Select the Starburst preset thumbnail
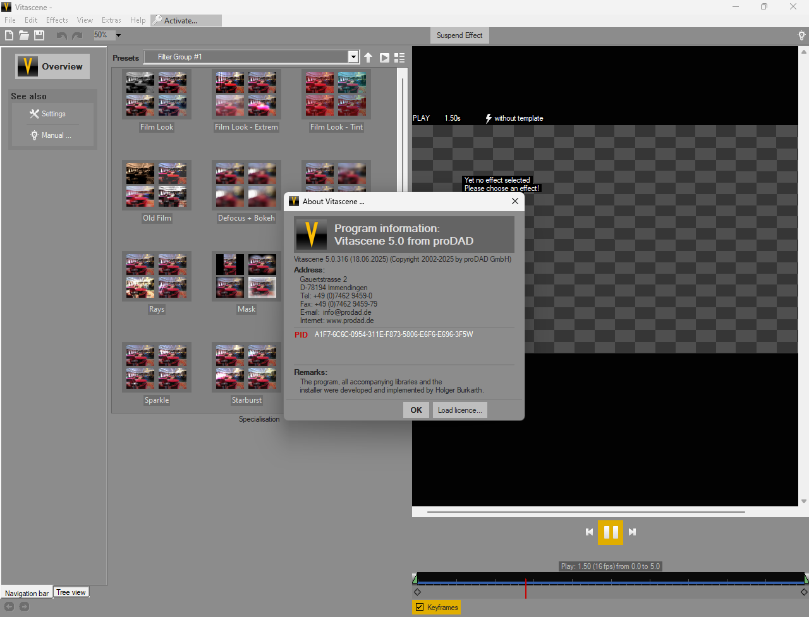 (x=246, y=367)
